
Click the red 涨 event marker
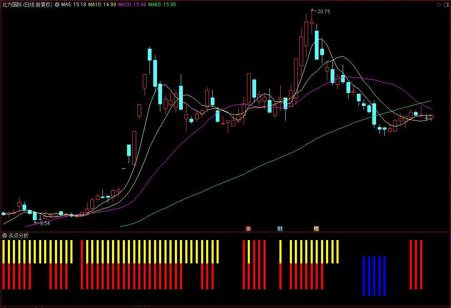tap(248, 228)
